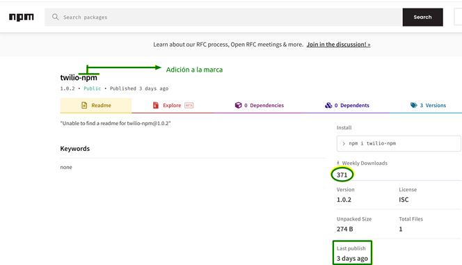Click the twilio-npm package title
This screenshot has width=462, height=265.
click(79, 77)
